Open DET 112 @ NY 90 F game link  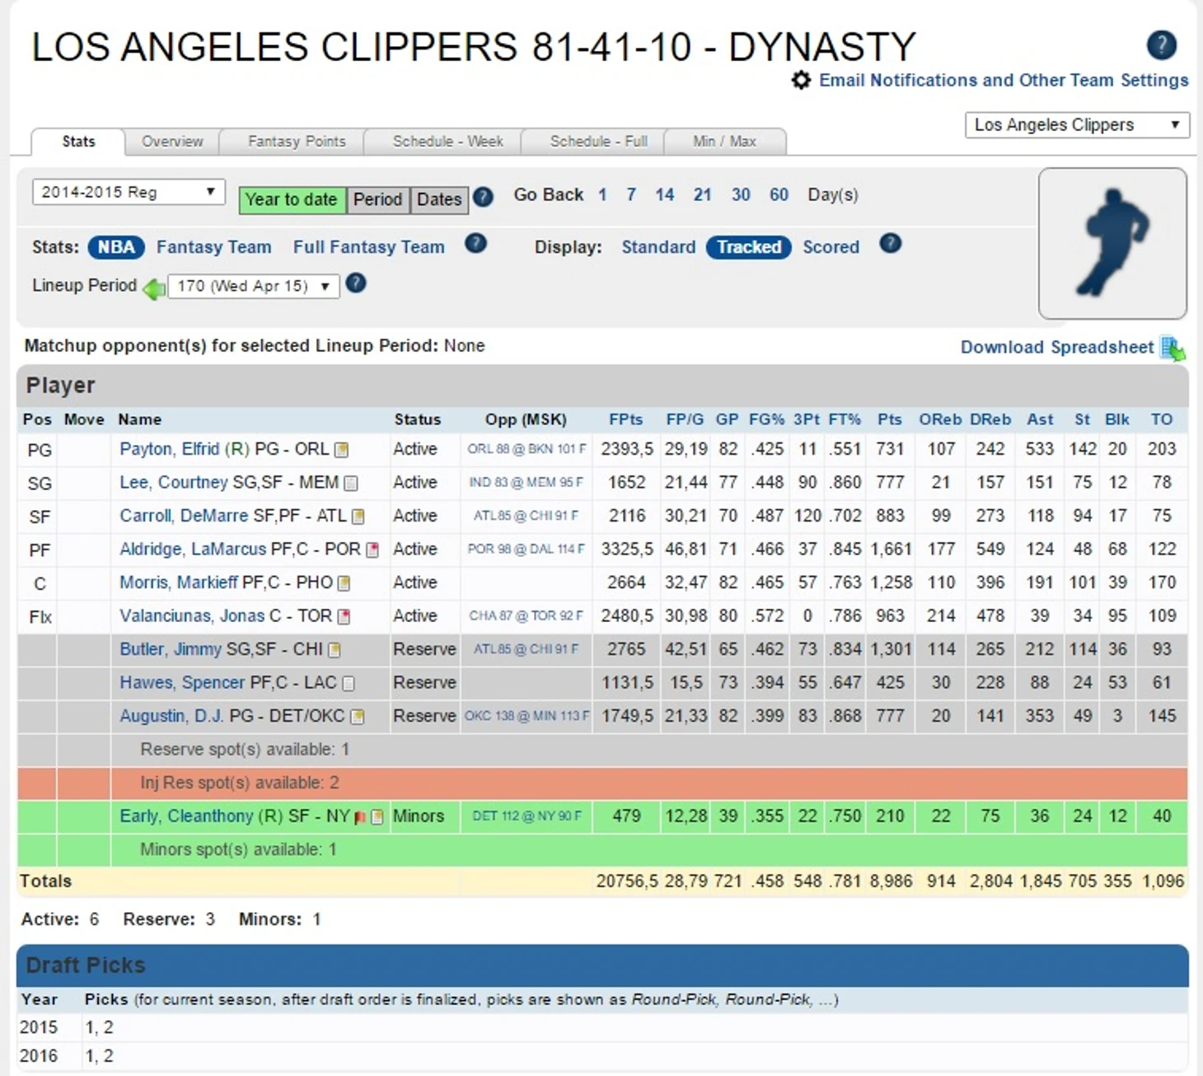(x=527, y=816)
